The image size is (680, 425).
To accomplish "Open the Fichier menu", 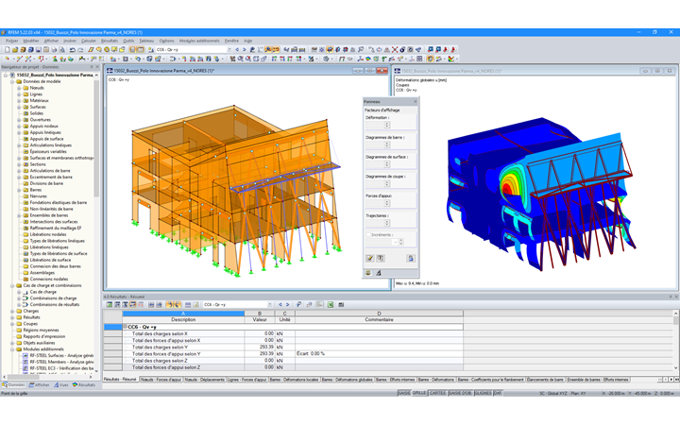I will click(11, 41).
